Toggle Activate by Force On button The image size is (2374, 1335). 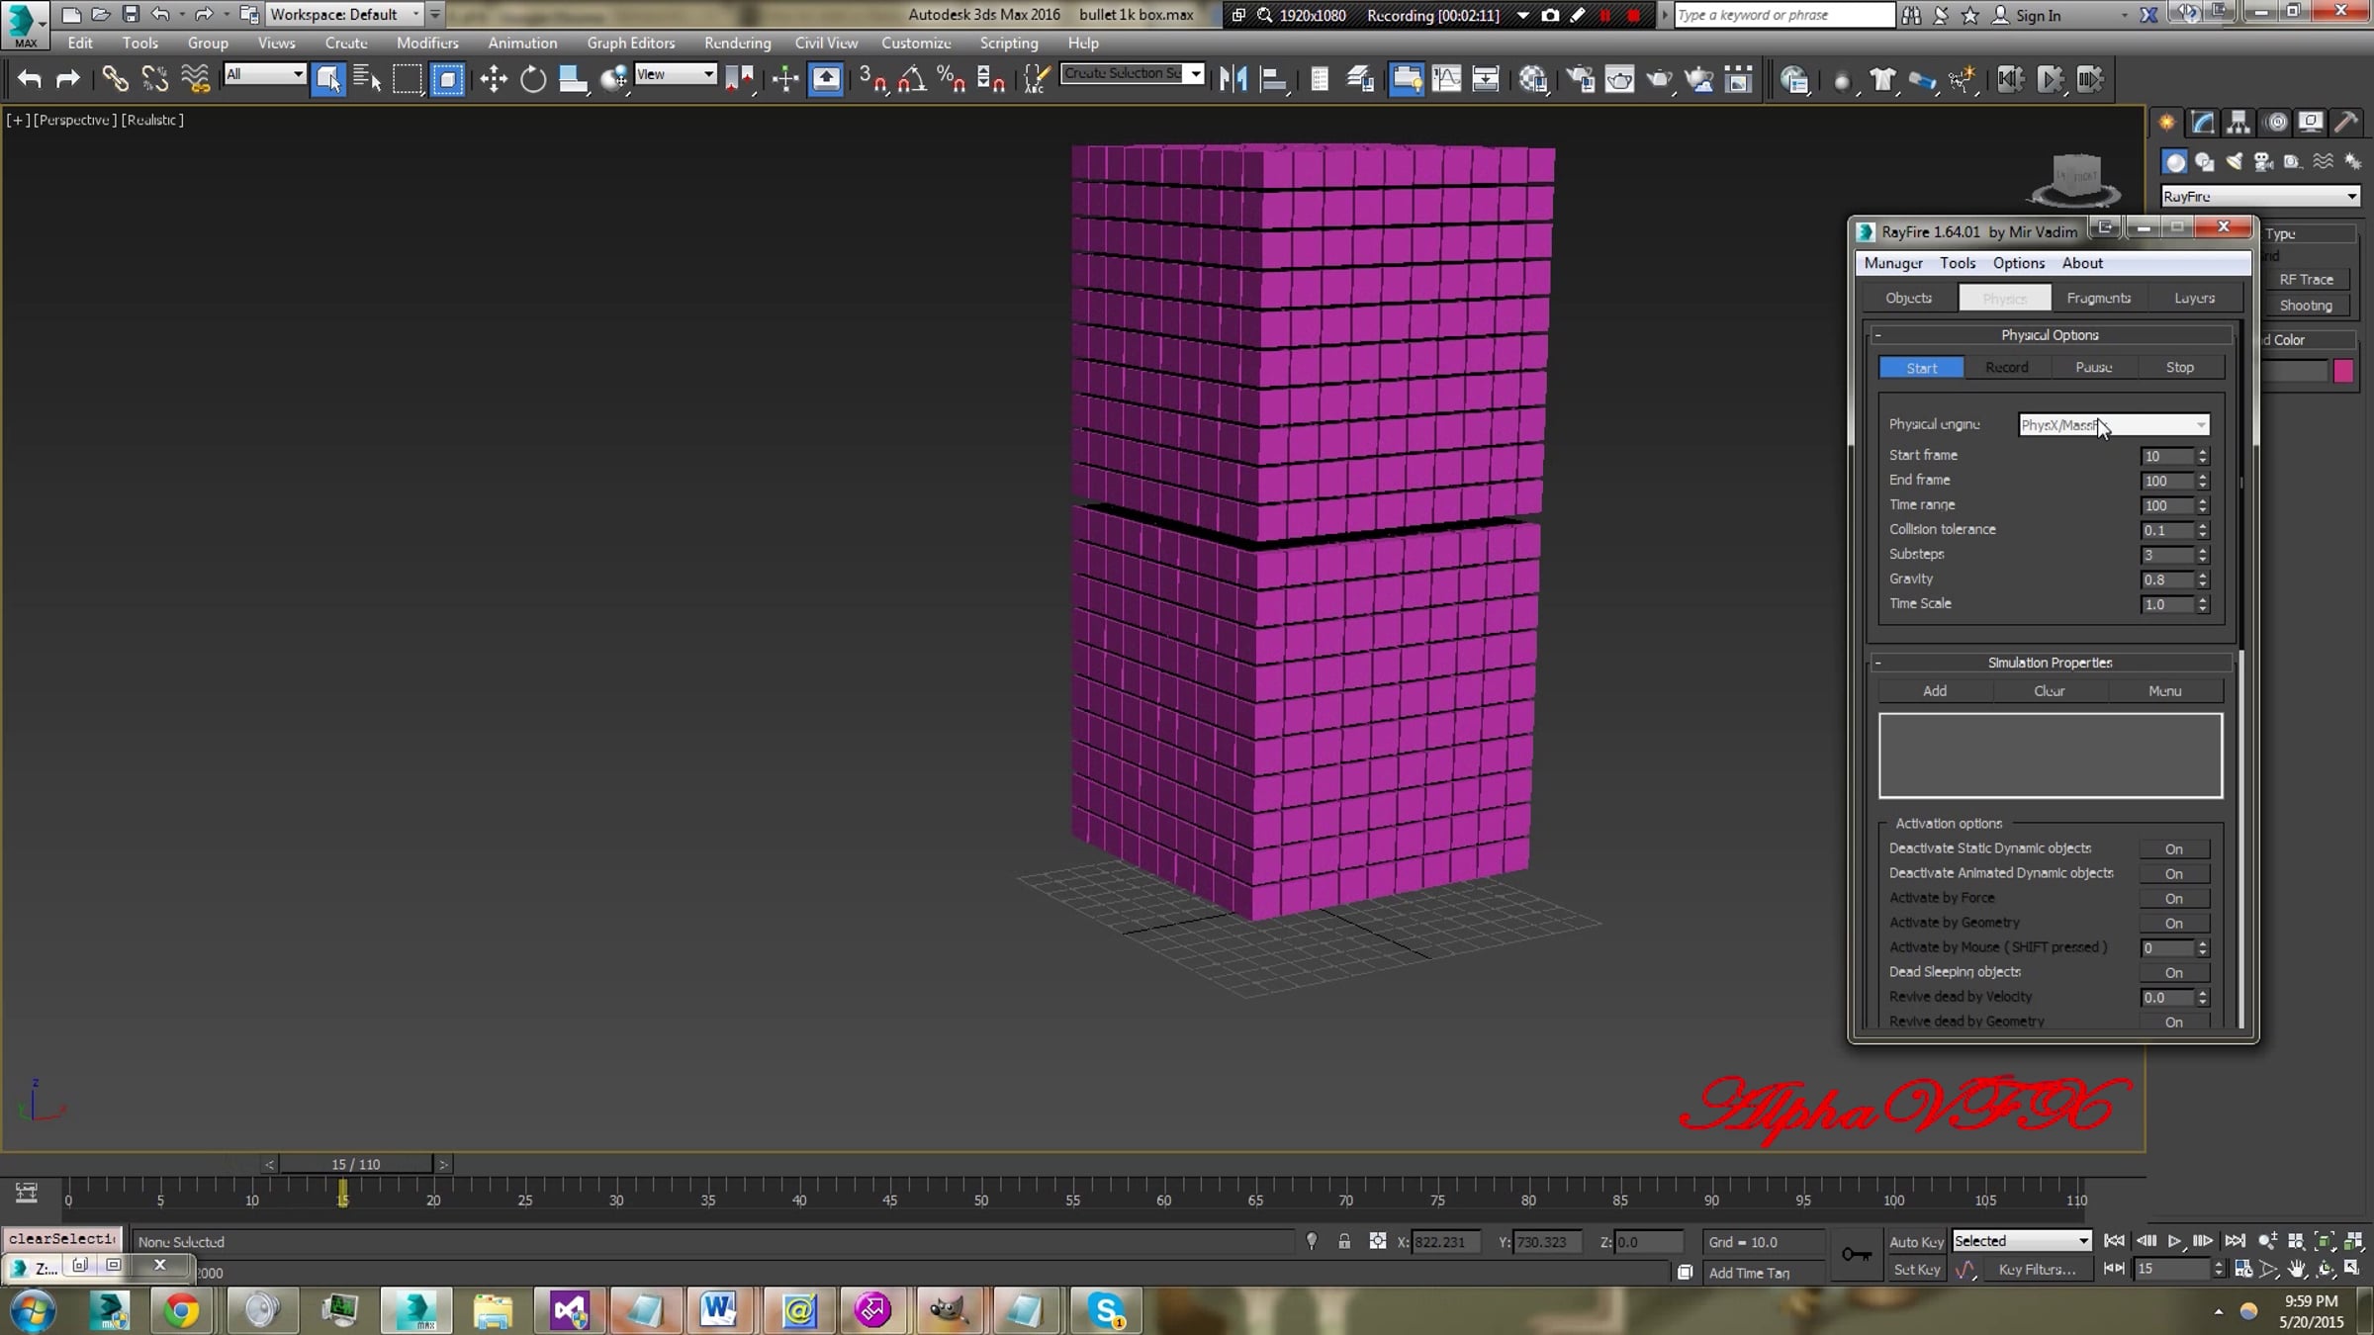click(x=2172, y=899)
